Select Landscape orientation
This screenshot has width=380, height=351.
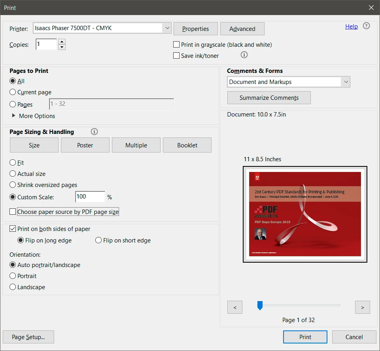coord(13,287)
